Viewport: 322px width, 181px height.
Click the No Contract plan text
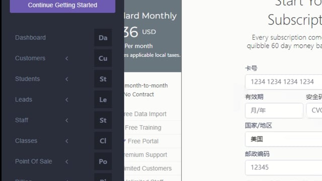point(139,95)
